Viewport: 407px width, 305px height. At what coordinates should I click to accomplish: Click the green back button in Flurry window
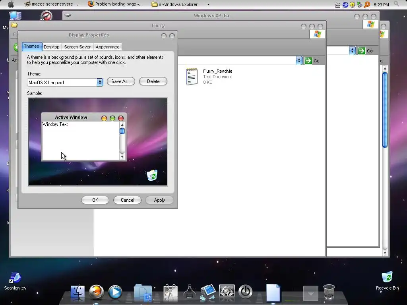pyautogui.click(x=16, y=47)
